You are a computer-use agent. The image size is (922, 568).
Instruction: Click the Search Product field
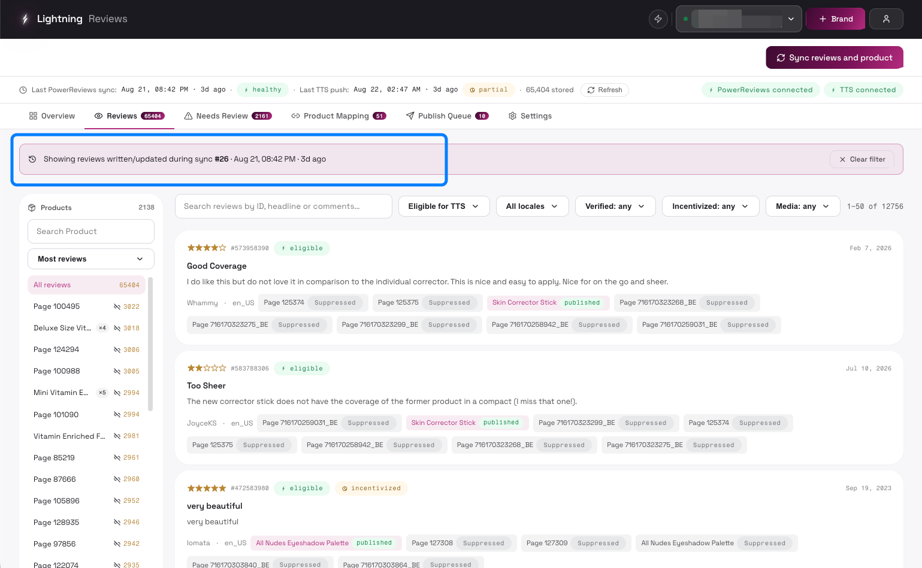pyautogui.click(x=91, y=232)
